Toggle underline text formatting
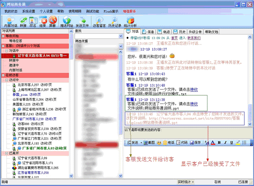 tap(231, 142)
